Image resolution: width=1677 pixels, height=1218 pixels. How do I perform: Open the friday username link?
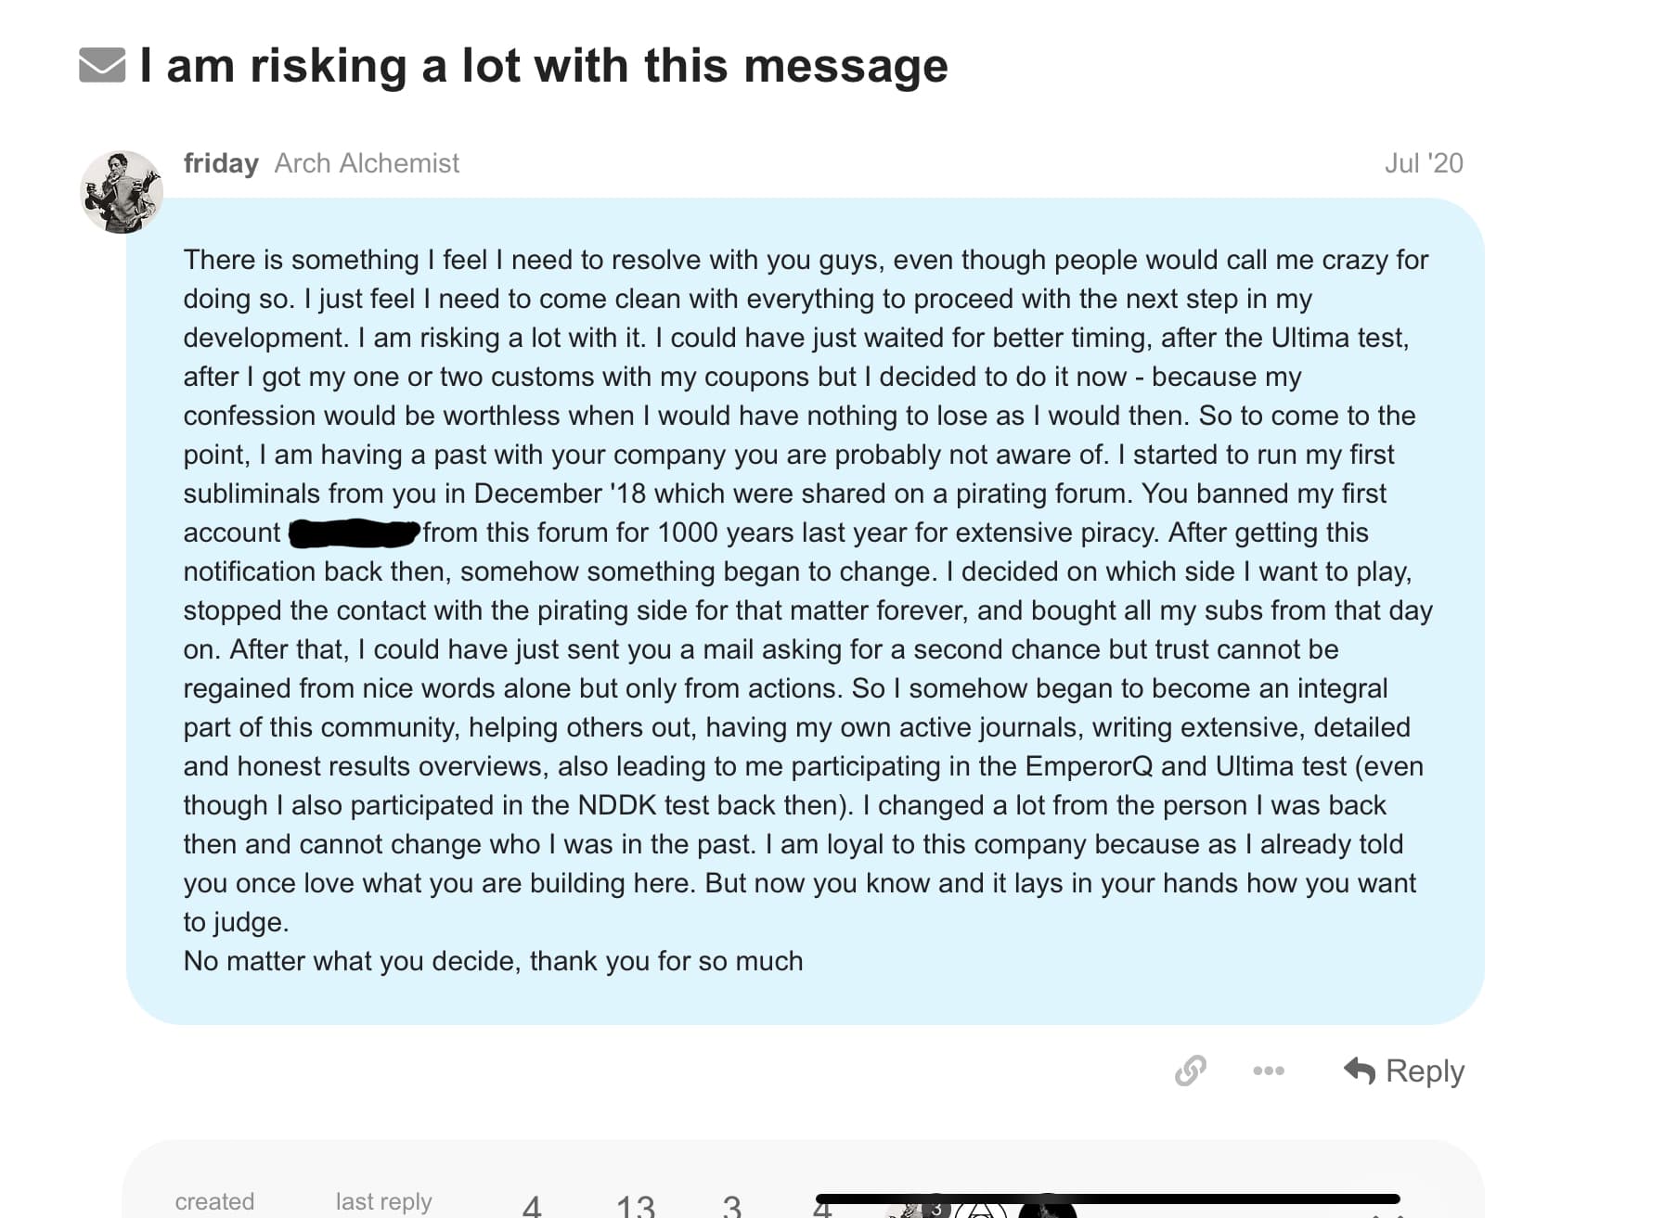click(x=221, y=163)
